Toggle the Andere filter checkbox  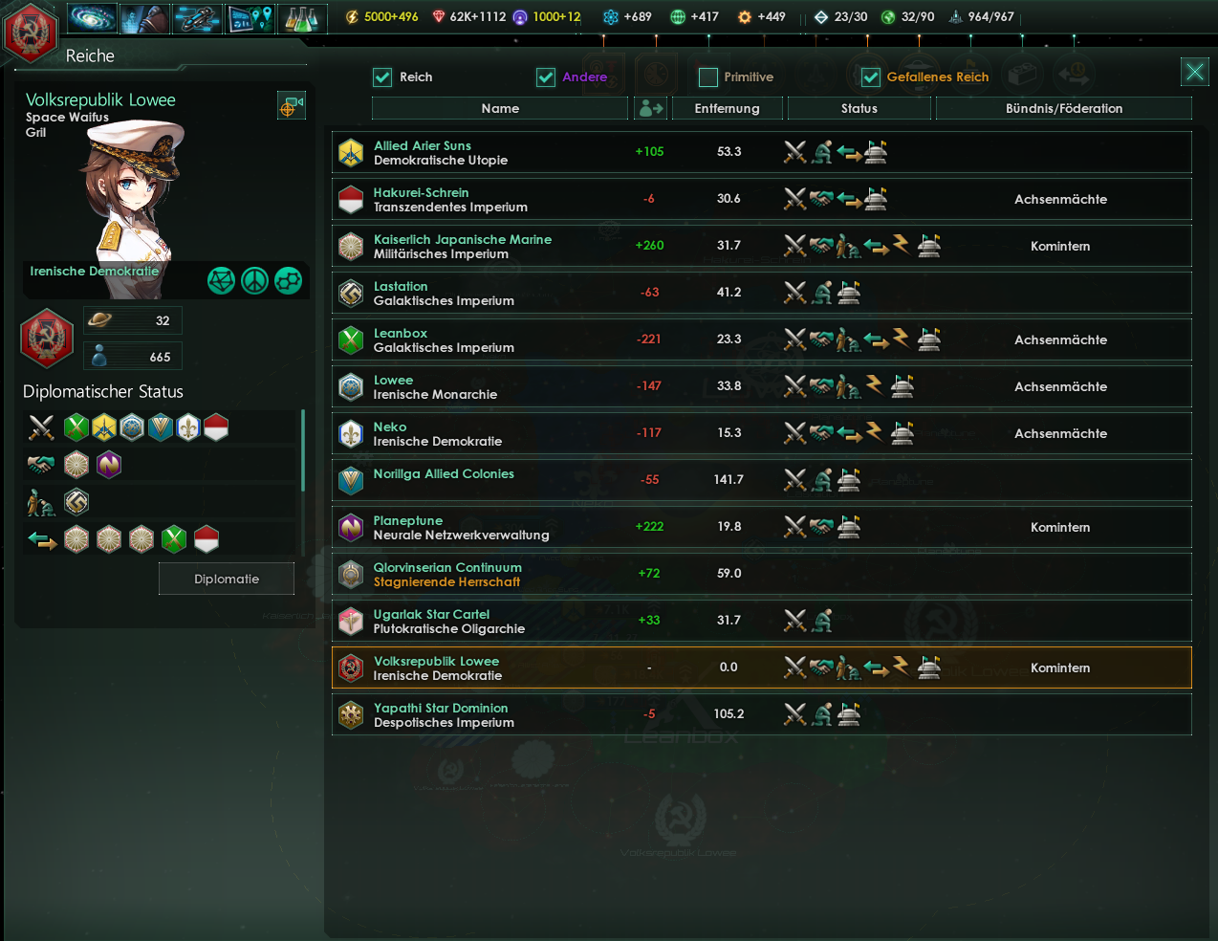pos(546,77)
